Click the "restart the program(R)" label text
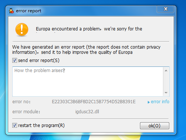The image size is (186, 140). click(41, 126)
